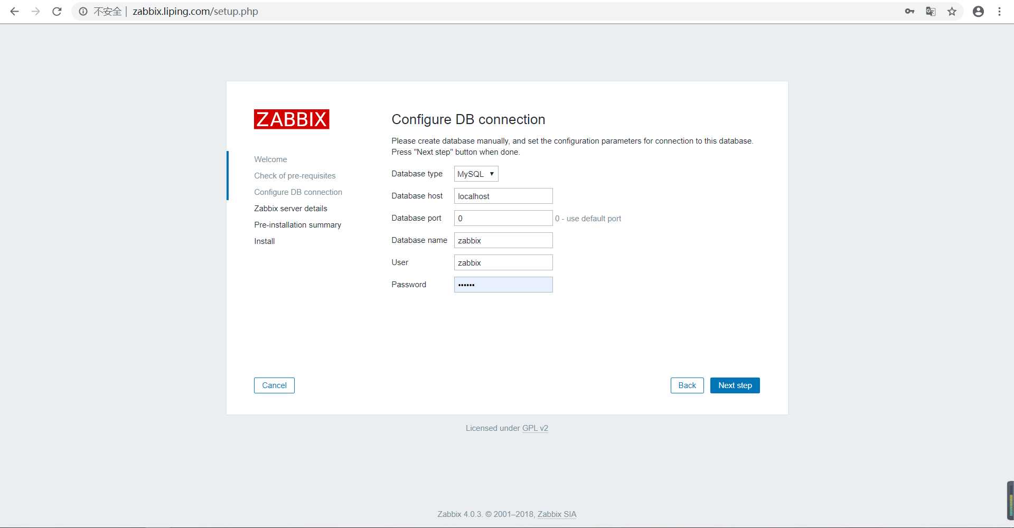Image resolution: width=1014 pixels, height=528 pixels.
Task: Click the Database port field
Action: (503, 218)
